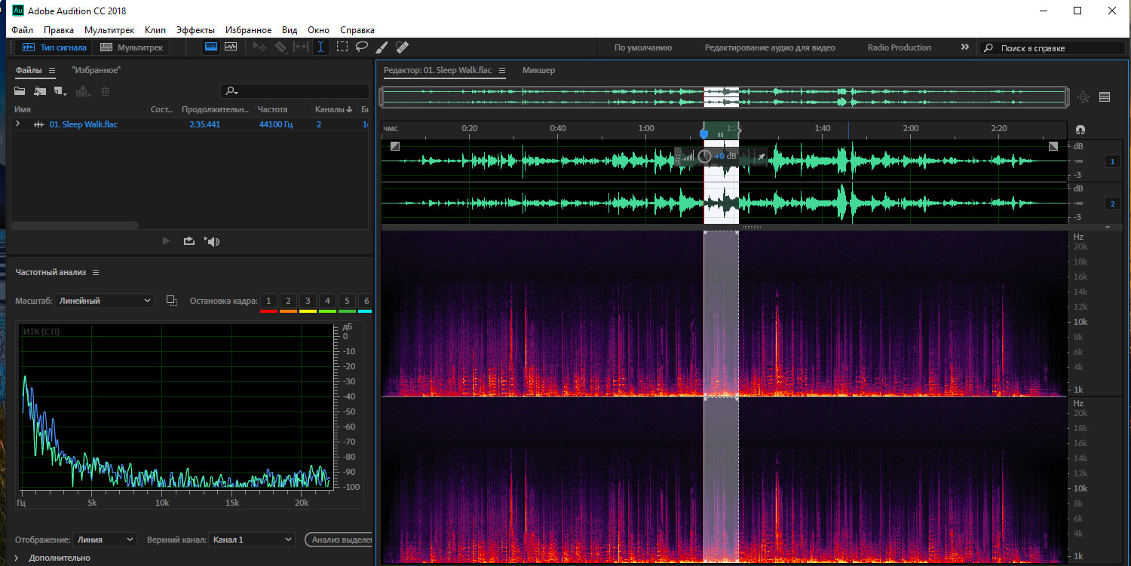This screenshot has width=1131, height=566.
Task: Open the Верхний канал dropdown
Action: [x=251, y=540]
